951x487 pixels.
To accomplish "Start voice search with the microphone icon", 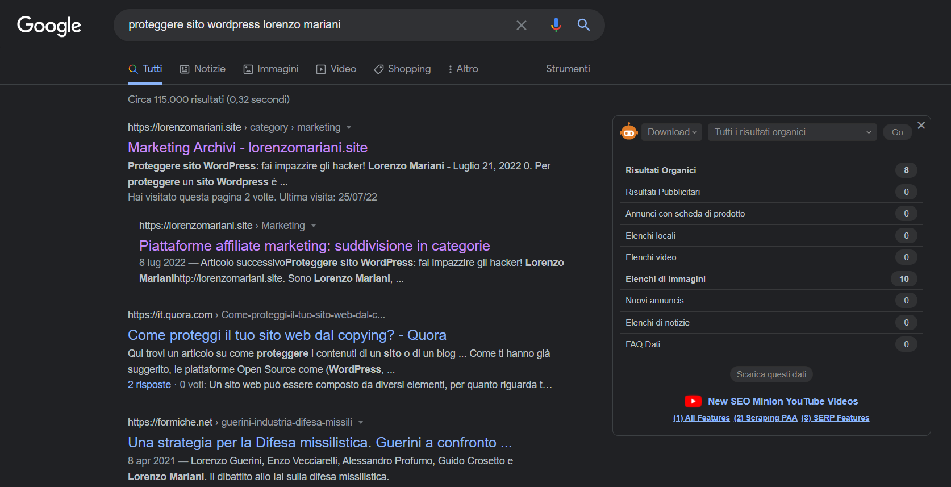I will click(556, 24).
